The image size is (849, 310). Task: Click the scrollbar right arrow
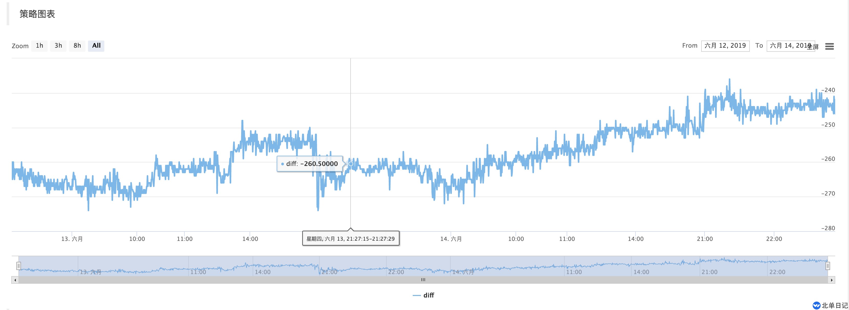coord(832,280)
